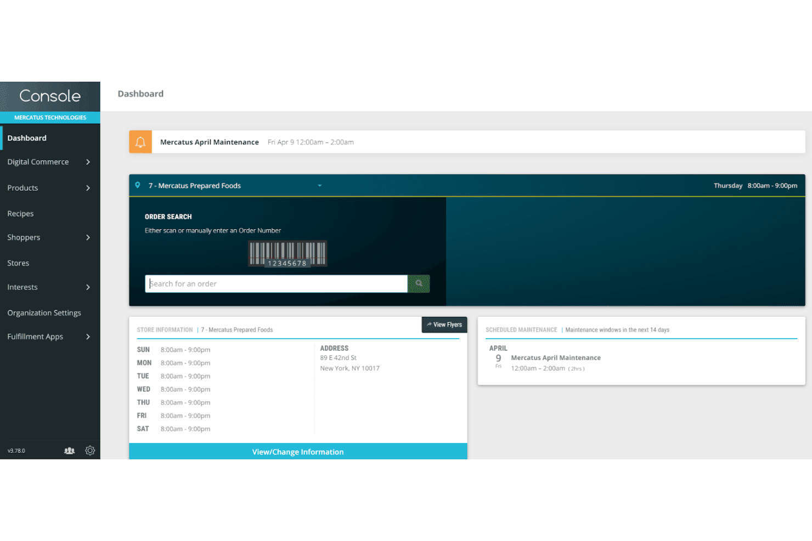
Task: Open the store selector dropdown arrow
Action: coord(319,186)
